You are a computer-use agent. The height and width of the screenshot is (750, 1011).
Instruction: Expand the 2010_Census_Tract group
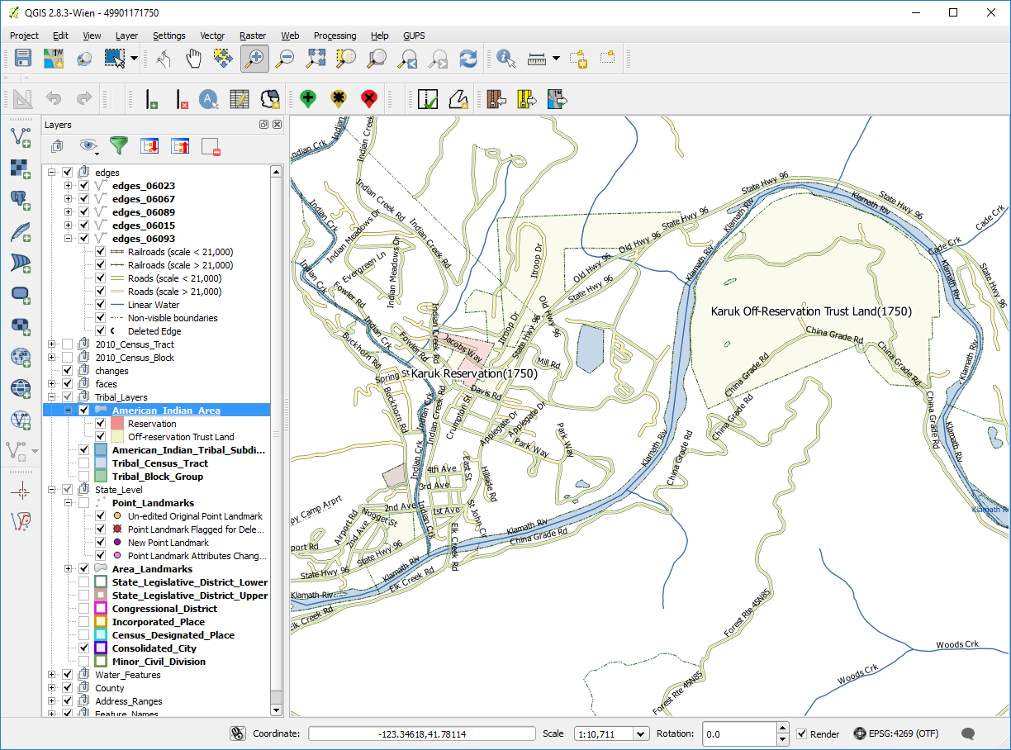(53, 344)
